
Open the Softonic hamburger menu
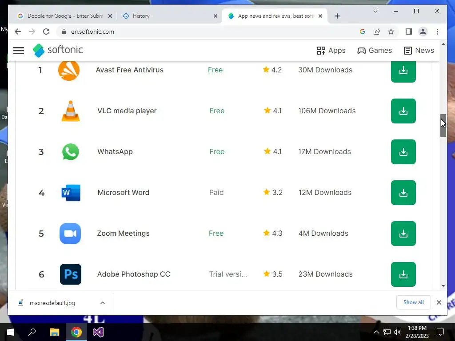coord(19,51)
